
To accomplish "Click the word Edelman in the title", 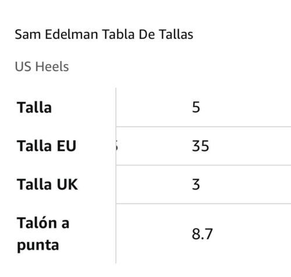I will pos(72,34).
